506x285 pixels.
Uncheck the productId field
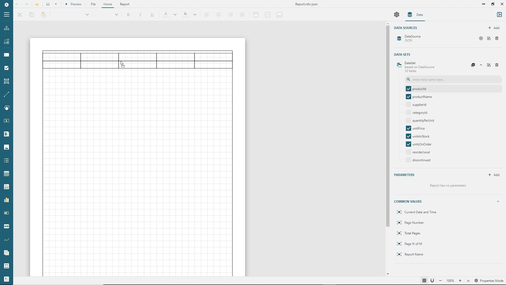point(408,89)
